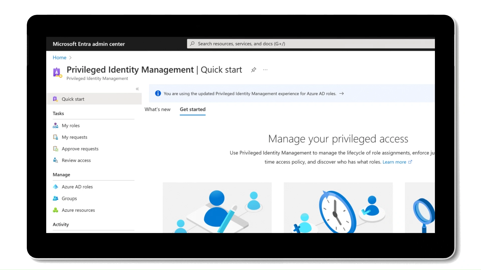Click the My roles icon
Screen dimensions: 481x270
[55, 125]
